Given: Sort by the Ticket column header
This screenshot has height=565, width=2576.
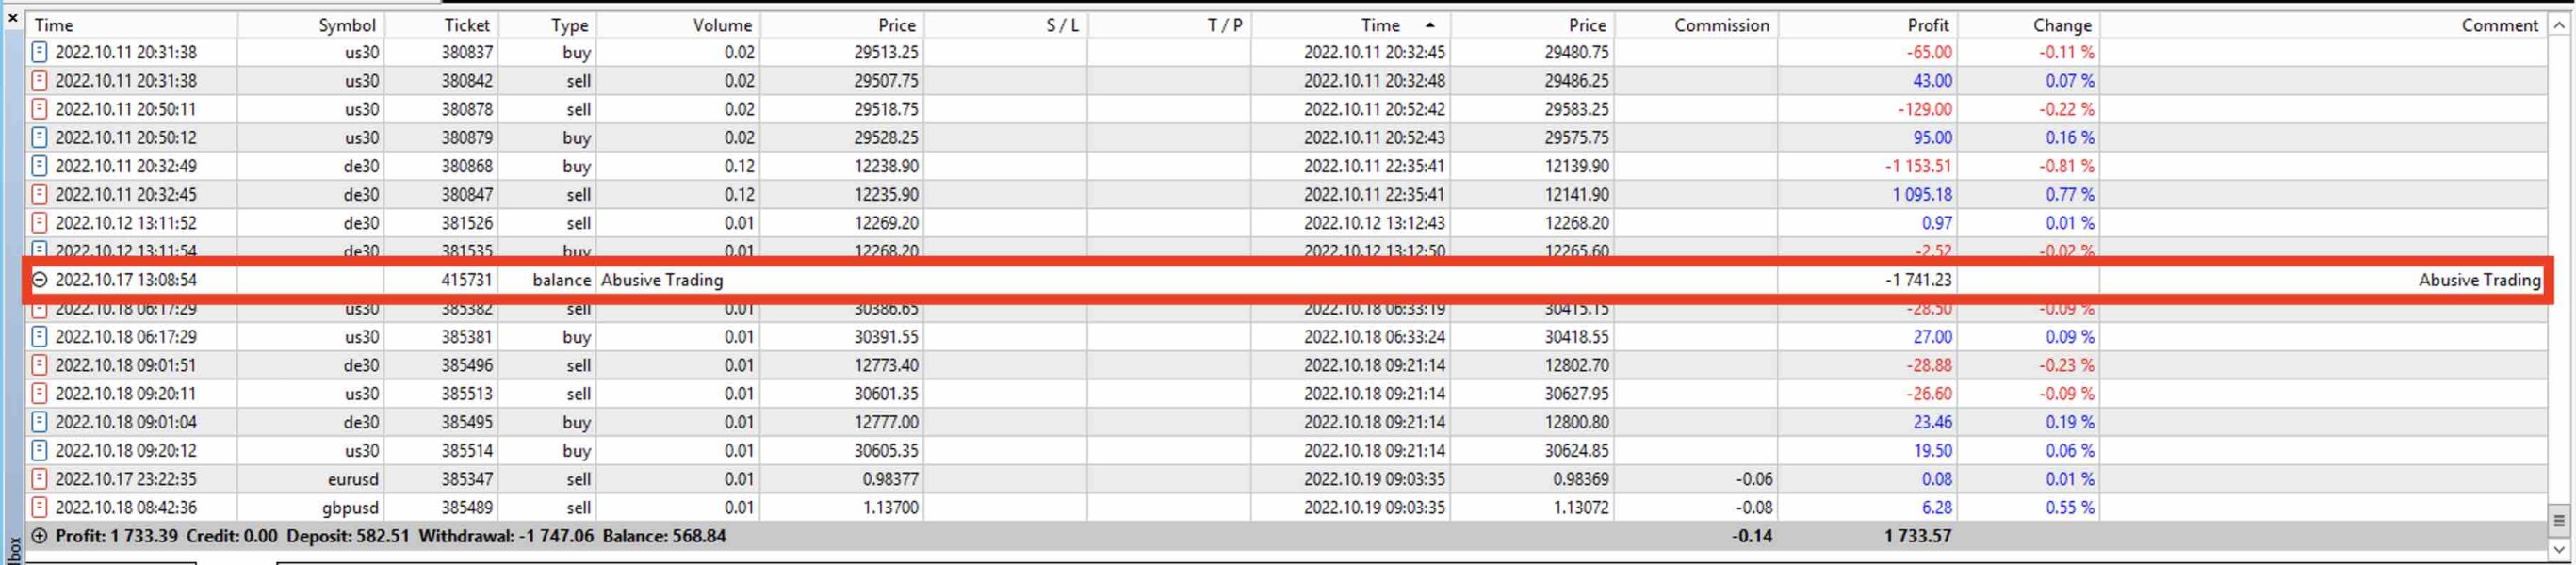Looking at the screenshot, I should coord(467,25).
